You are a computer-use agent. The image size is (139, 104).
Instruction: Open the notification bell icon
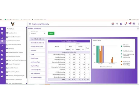tap(126, 24)
